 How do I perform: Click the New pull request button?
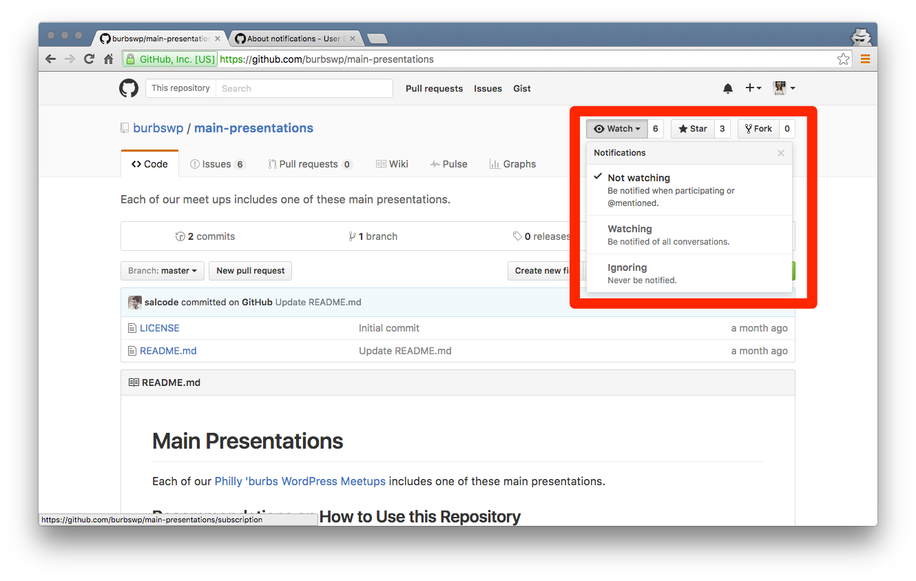point(251,271)
